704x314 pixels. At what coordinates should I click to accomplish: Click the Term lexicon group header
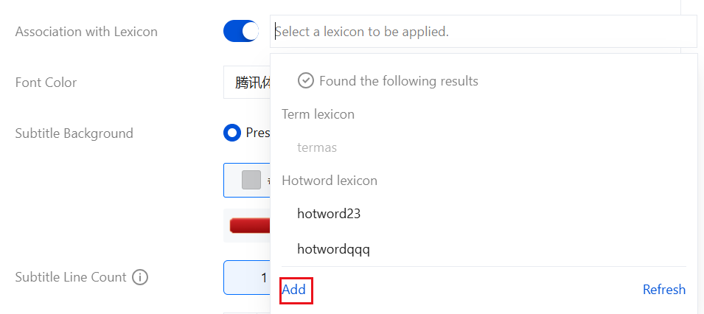318,114
